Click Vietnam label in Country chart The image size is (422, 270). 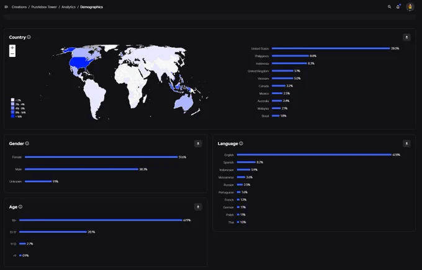tap(263, 79)
